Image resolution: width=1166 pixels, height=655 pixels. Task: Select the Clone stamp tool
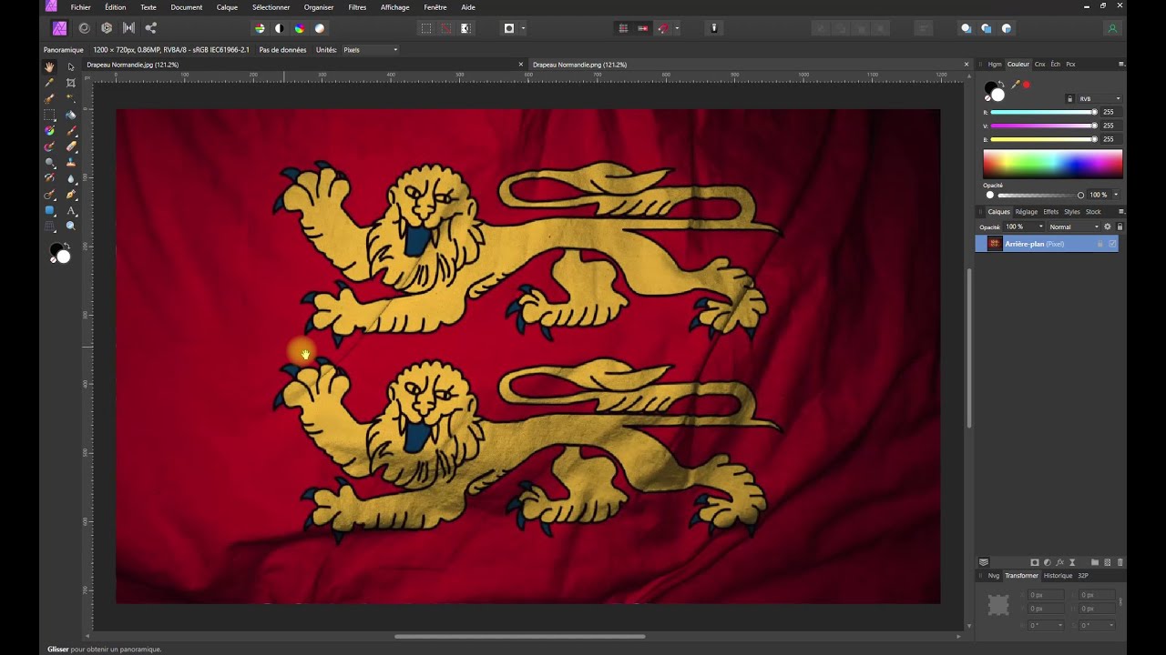tap(71, 163)
